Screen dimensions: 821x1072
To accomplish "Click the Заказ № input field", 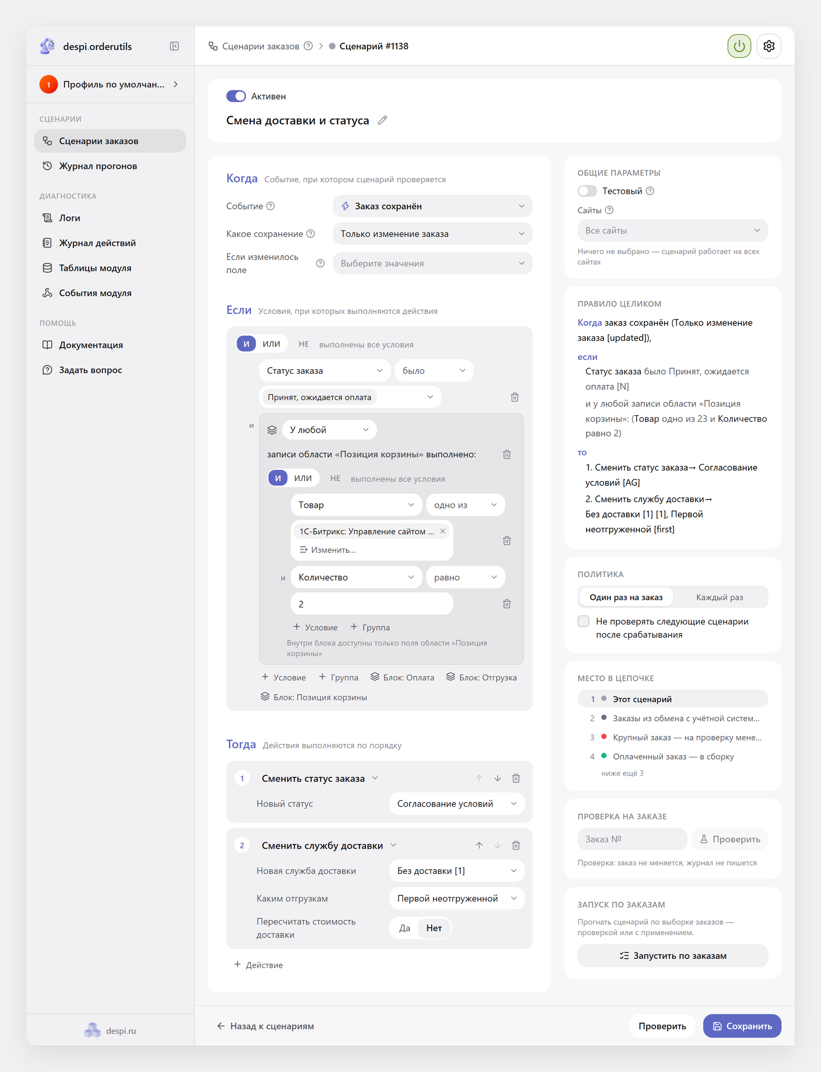I will [x=632, y=839].
